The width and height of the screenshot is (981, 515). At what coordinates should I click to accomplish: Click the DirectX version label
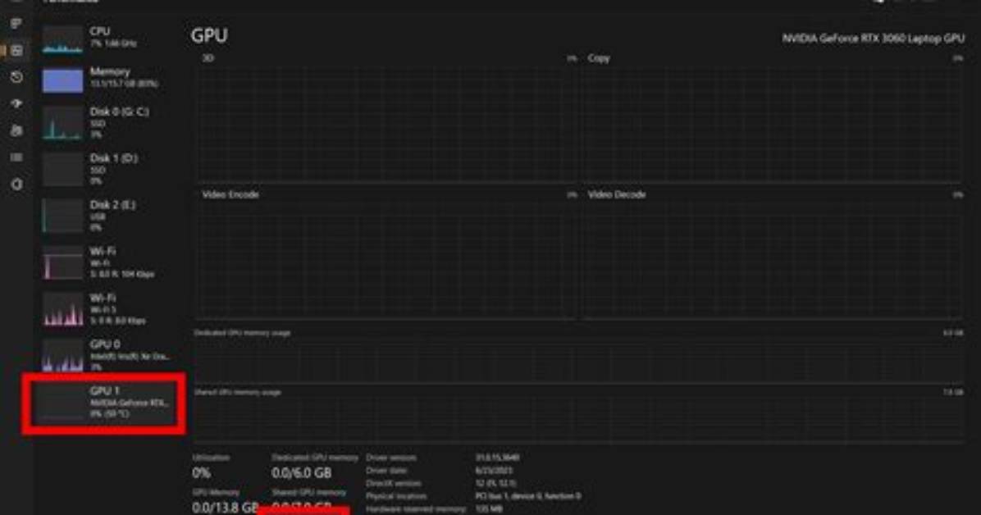[393, 484]
